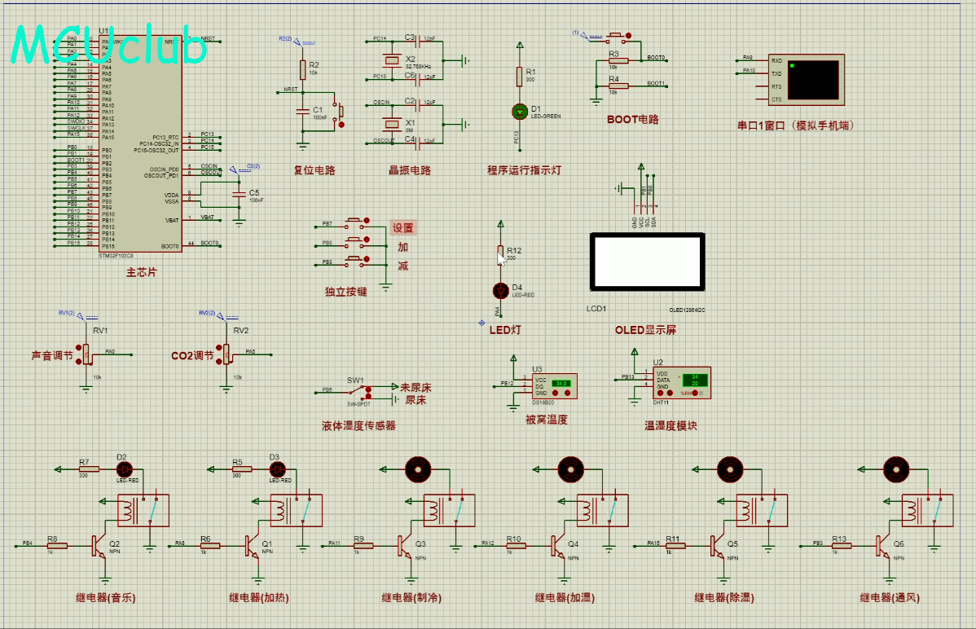Select the STM32F103C8 chip U1

coord(140,143)
